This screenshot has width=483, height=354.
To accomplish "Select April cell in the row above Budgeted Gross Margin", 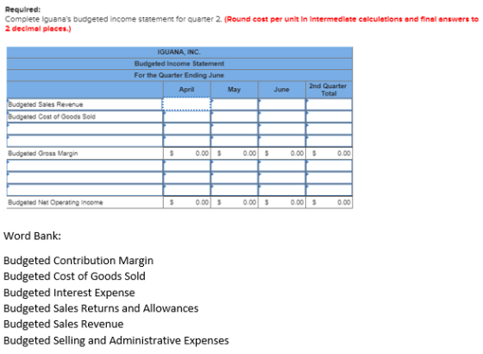I will (186, 141).
